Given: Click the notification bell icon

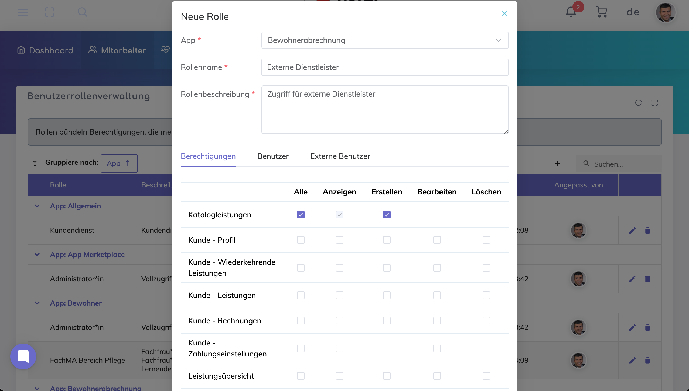Looking at the screenshot, I should (571, 12).
